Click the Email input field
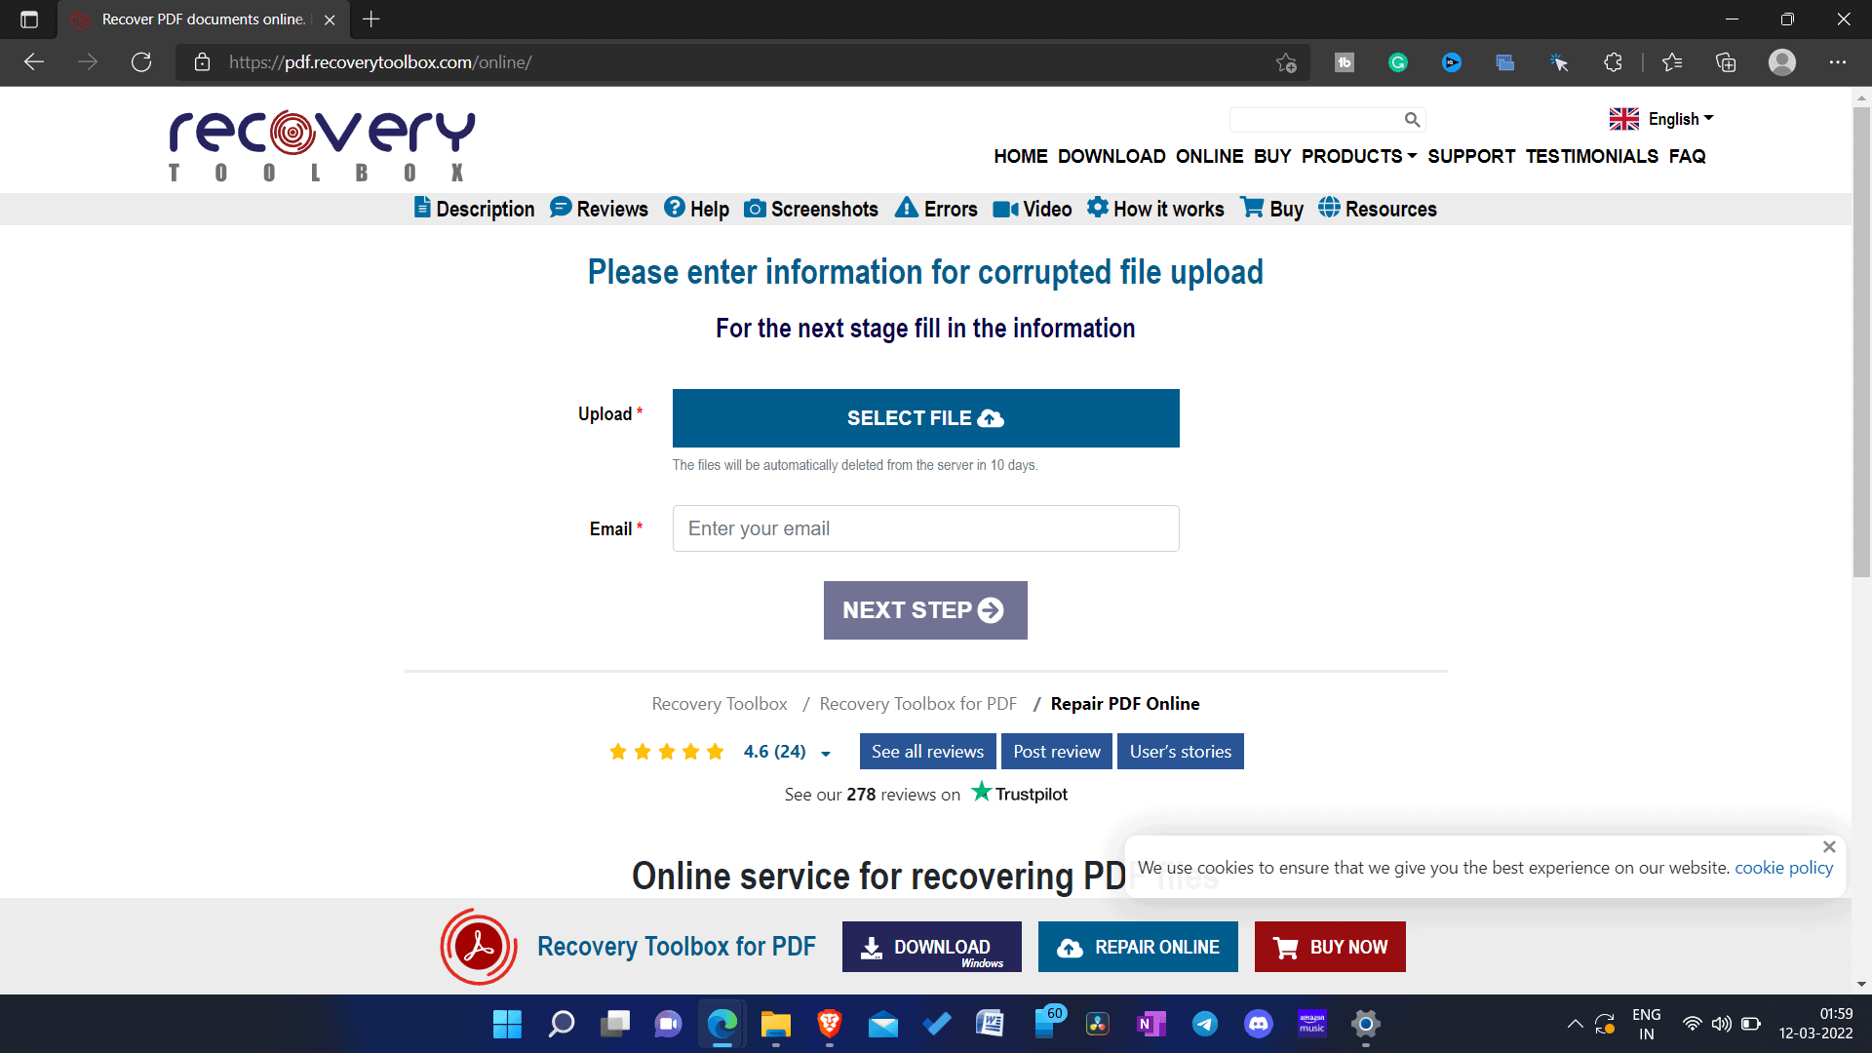Image resolution: width=1872 pixels, height=1053 pixels. (925, 527)
